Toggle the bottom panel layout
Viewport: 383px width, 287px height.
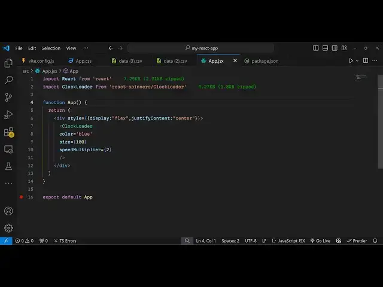[325, 48]
